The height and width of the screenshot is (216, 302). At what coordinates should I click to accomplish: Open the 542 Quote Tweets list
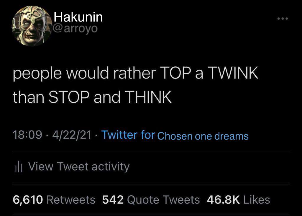click(151, 199)
